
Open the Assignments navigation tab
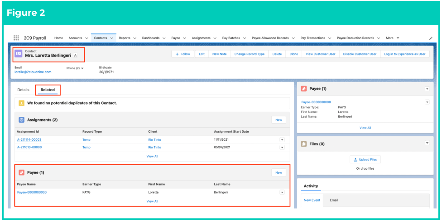pyautogui.click(x=201, y=38)
